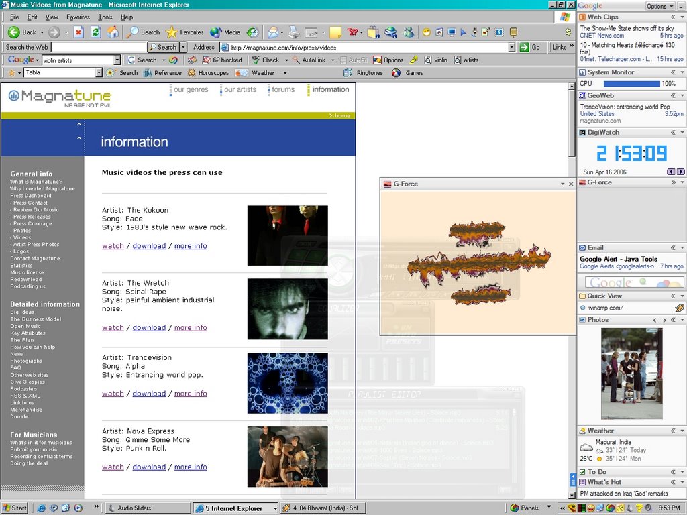Open the Search the Web button dropdown
The height and width of the screenshot is (515, 687).
click(183, 47)
